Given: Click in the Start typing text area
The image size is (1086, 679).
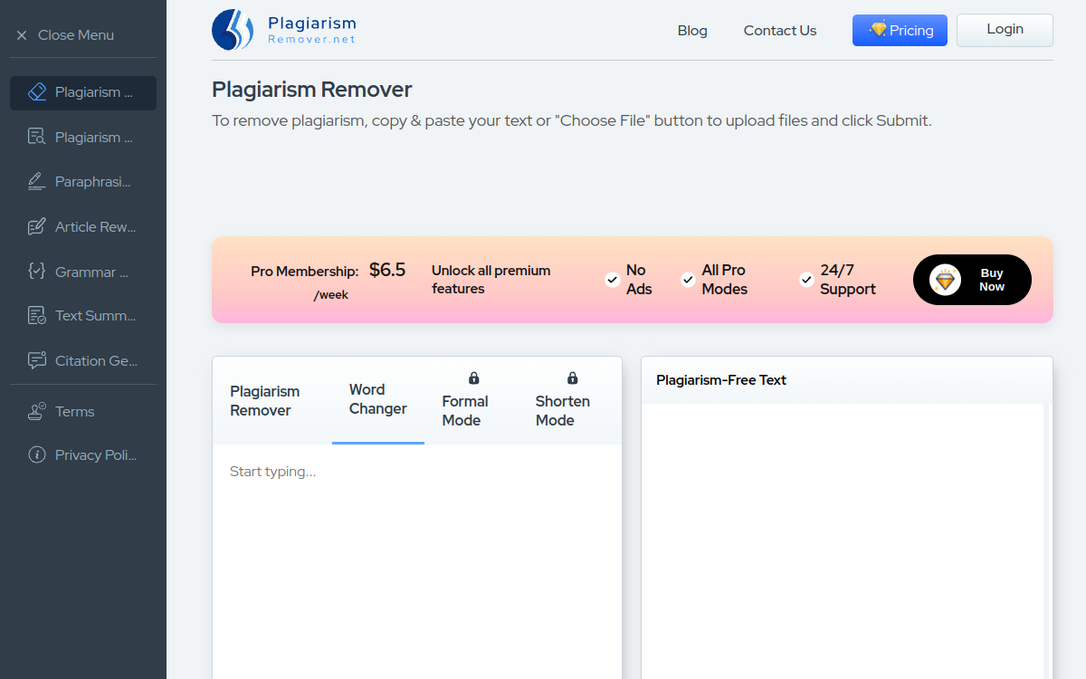Looking at the screenshot, I should tap(417, 561).
